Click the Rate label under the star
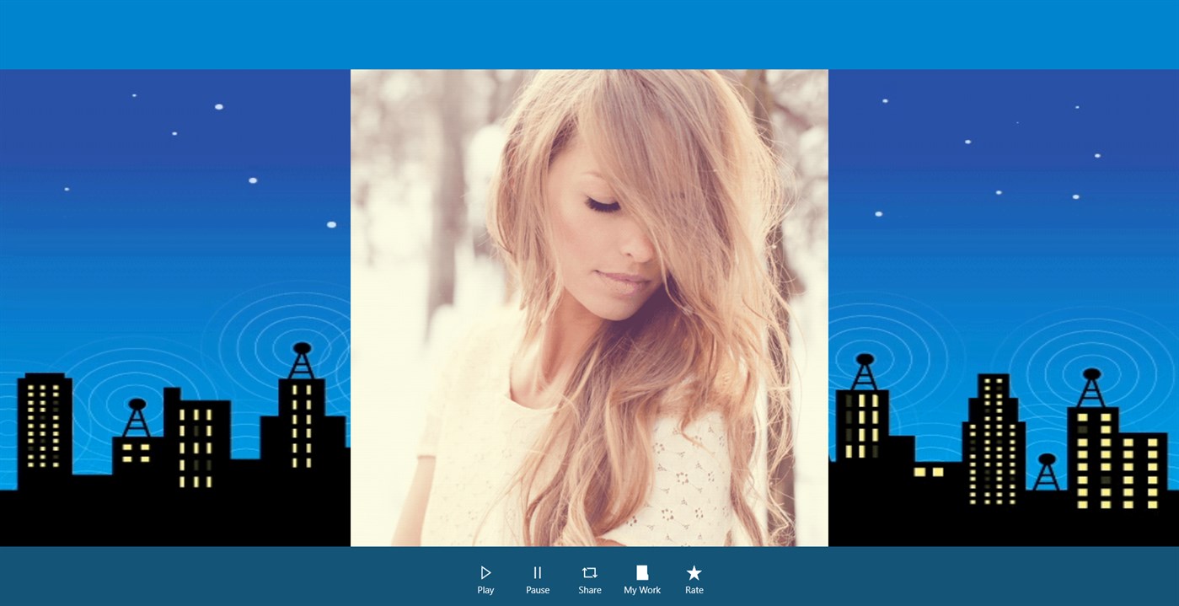The width and height of the screenshot is (1179, 606). coord(694,590)
